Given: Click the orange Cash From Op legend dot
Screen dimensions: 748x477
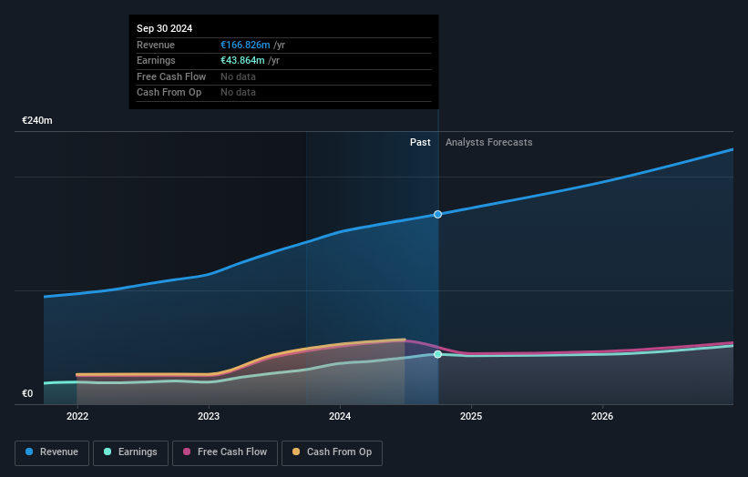Looking at the screenshot, I should 296,452.
